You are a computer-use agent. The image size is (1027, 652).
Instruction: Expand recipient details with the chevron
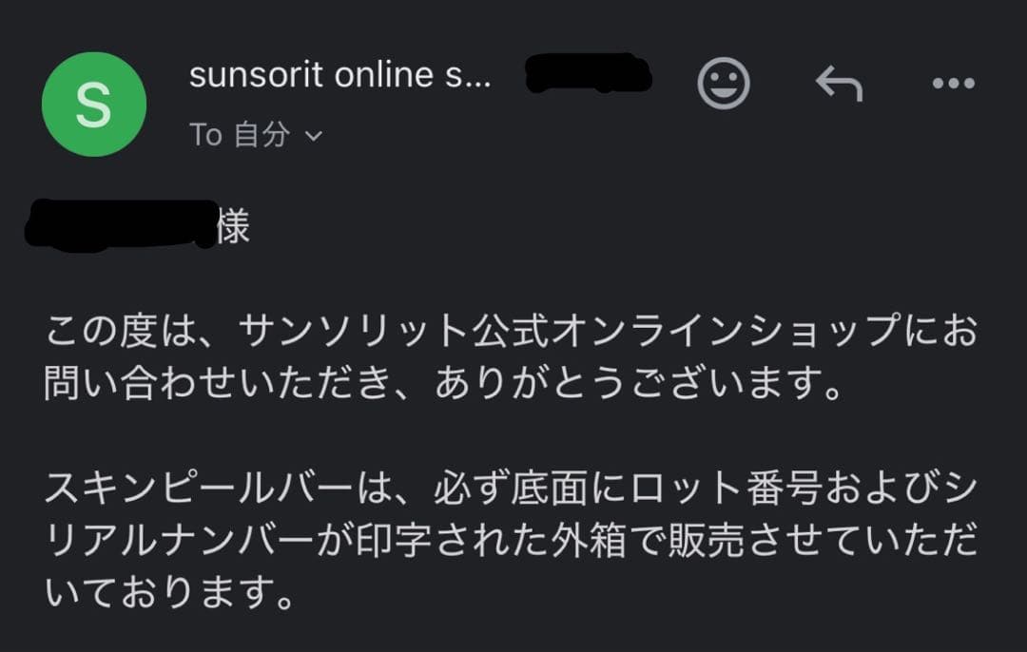coord(313,136)
